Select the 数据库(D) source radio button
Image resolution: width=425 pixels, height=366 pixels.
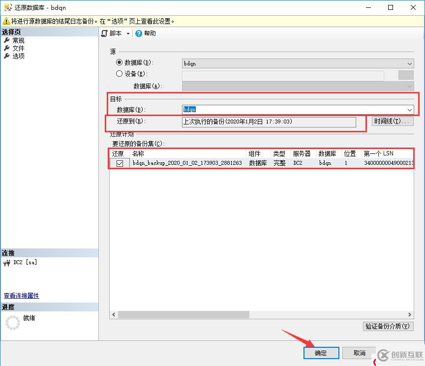119,62
